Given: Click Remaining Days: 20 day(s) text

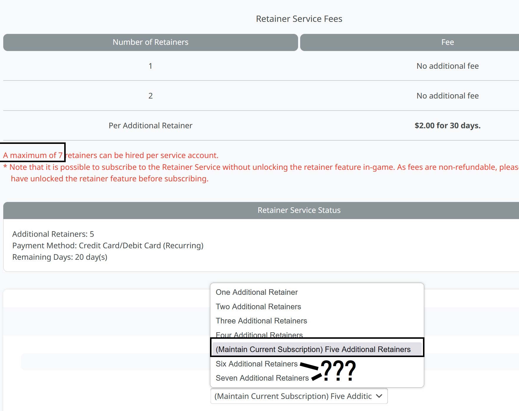Looking at the screenshot, I should (x=60, y=257).
